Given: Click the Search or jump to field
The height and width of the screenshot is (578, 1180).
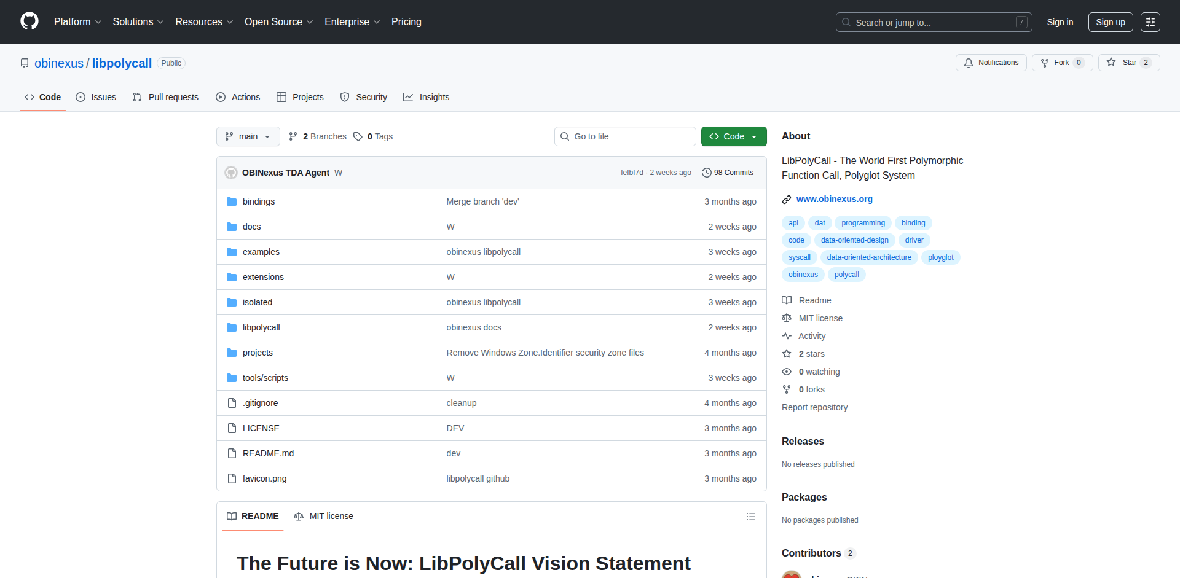Looking at the screenshot, I should click(934, 22).
